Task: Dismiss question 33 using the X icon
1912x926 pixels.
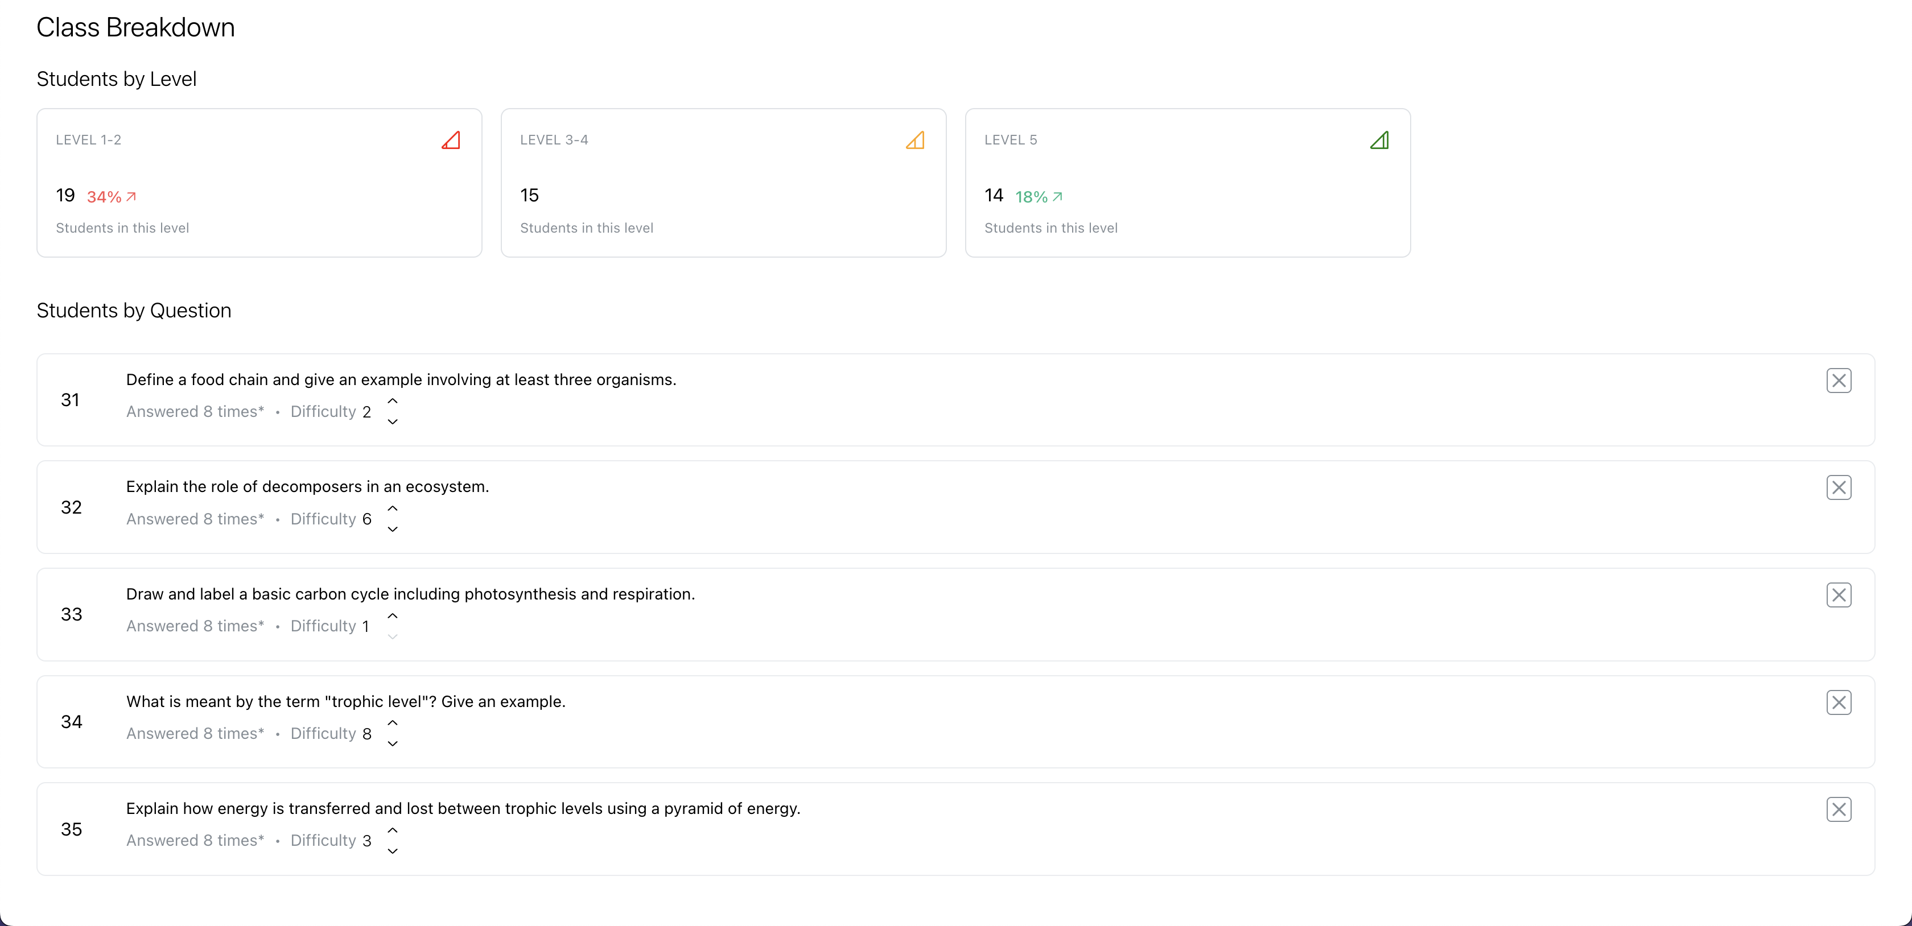Action: [1838, 595]
